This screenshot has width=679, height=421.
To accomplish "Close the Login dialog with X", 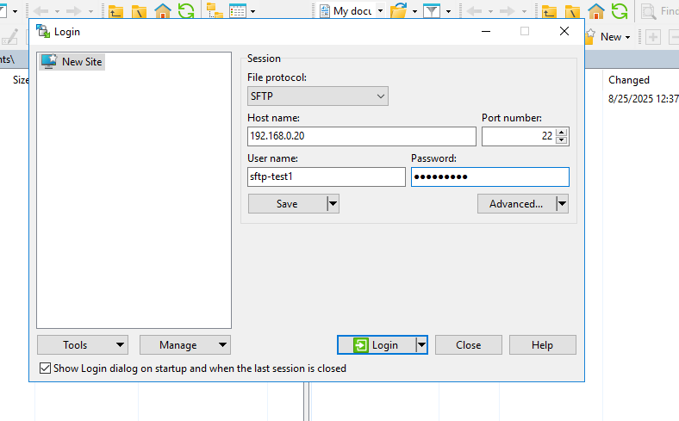I will (564, 31).
